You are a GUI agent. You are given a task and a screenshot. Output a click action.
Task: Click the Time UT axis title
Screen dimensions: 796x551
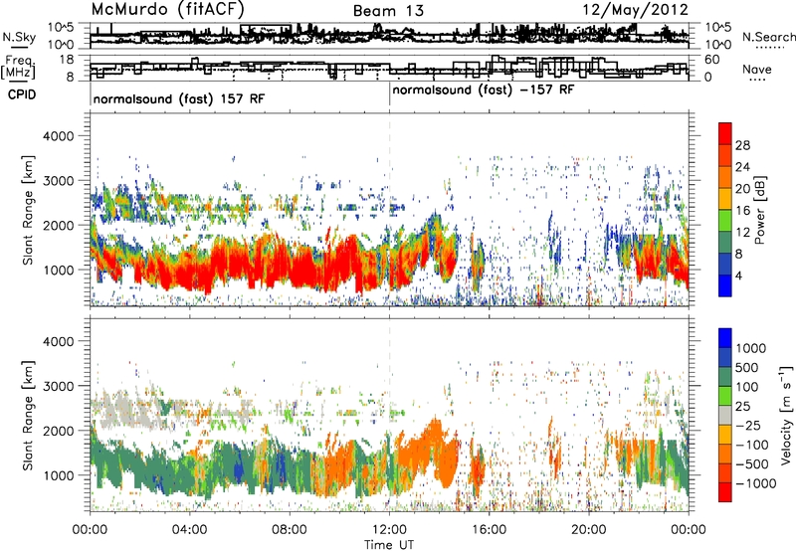pyautogui.click(x=389, y=544)
